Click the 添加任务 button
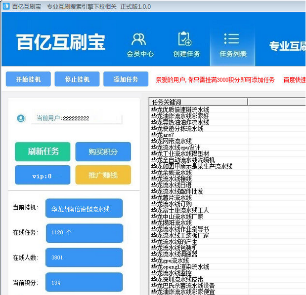 126,79
